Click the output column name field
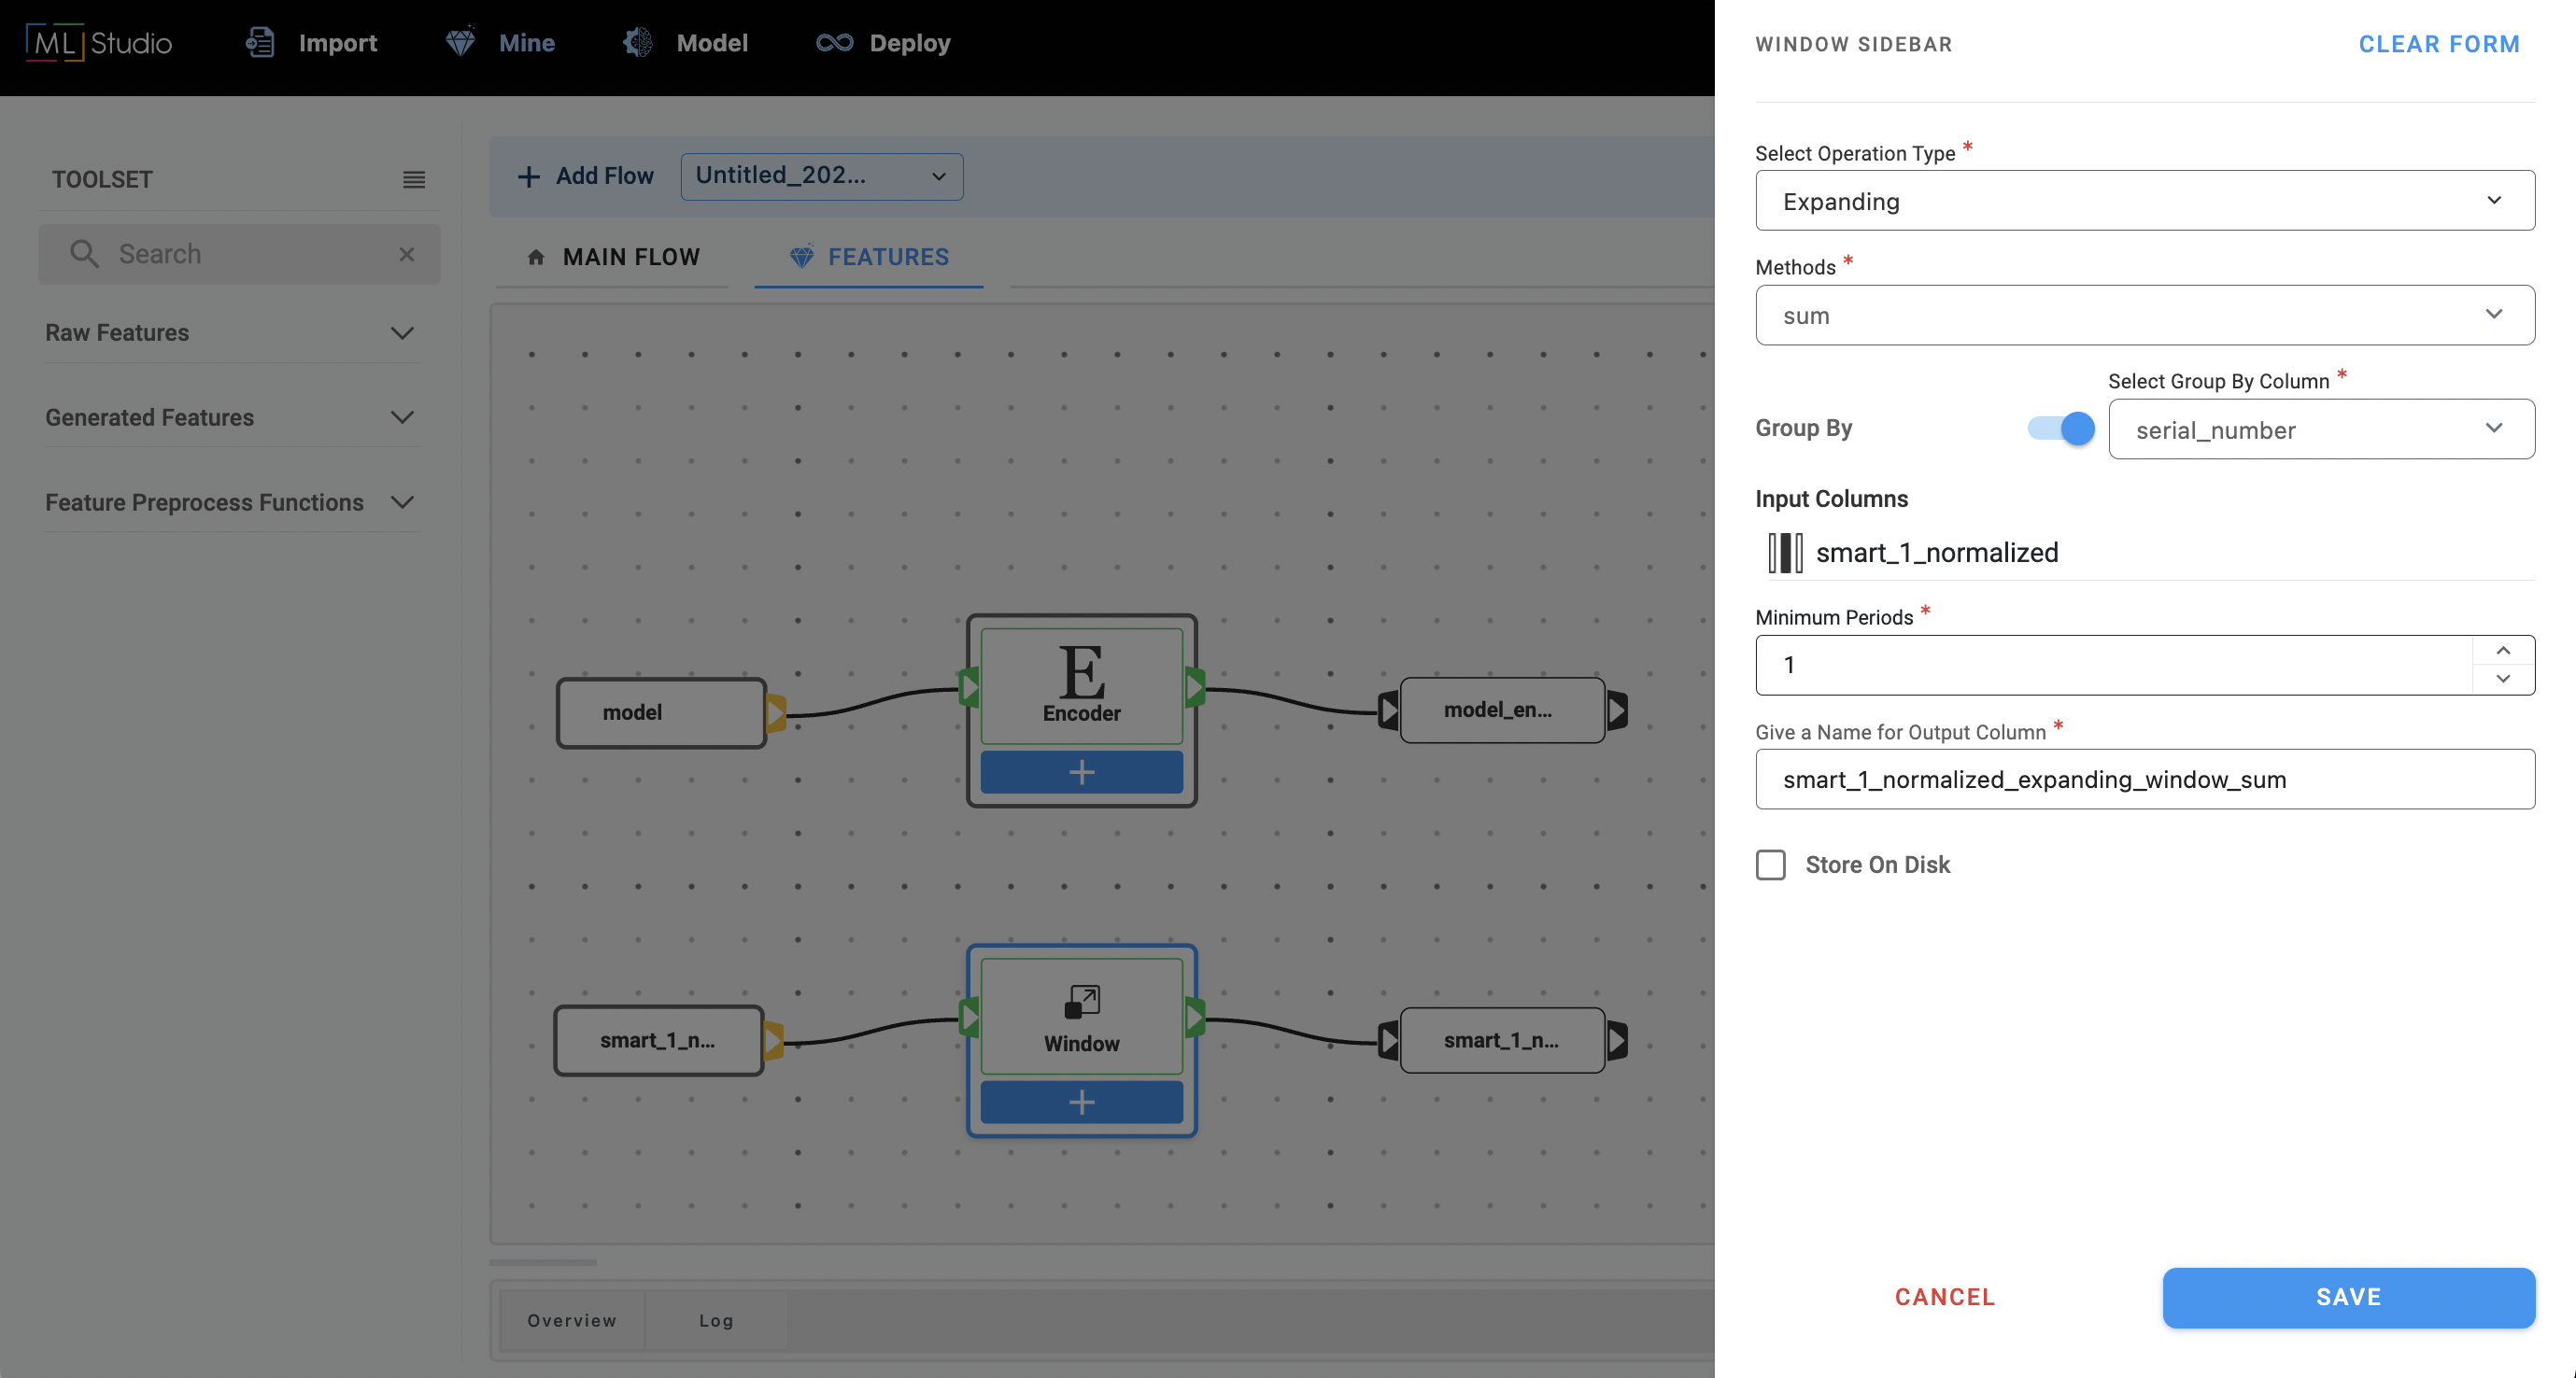The image size is (2576, 1378). (2144, 780)
